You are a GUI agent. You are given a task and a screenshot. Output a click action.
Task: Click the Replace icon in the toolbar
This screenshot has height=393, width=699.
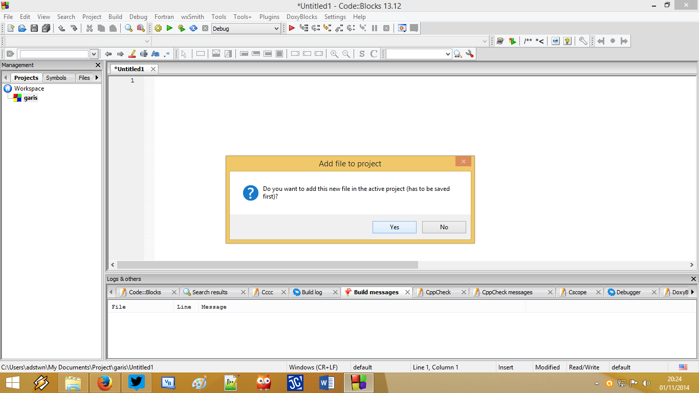[x=141, y=29]
